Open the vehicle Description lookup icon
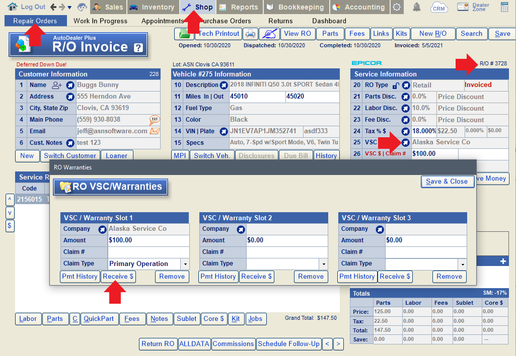 point(224,85)
